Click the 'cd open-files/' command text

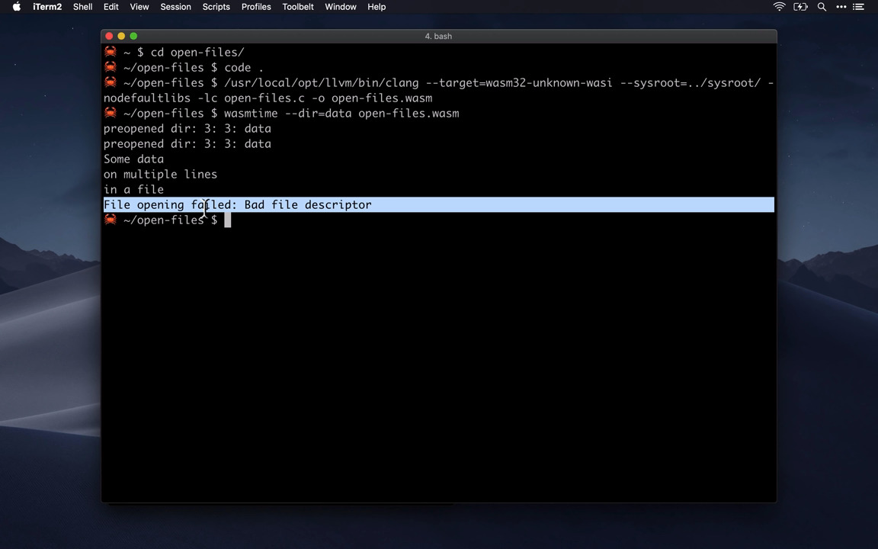[197, 52]
